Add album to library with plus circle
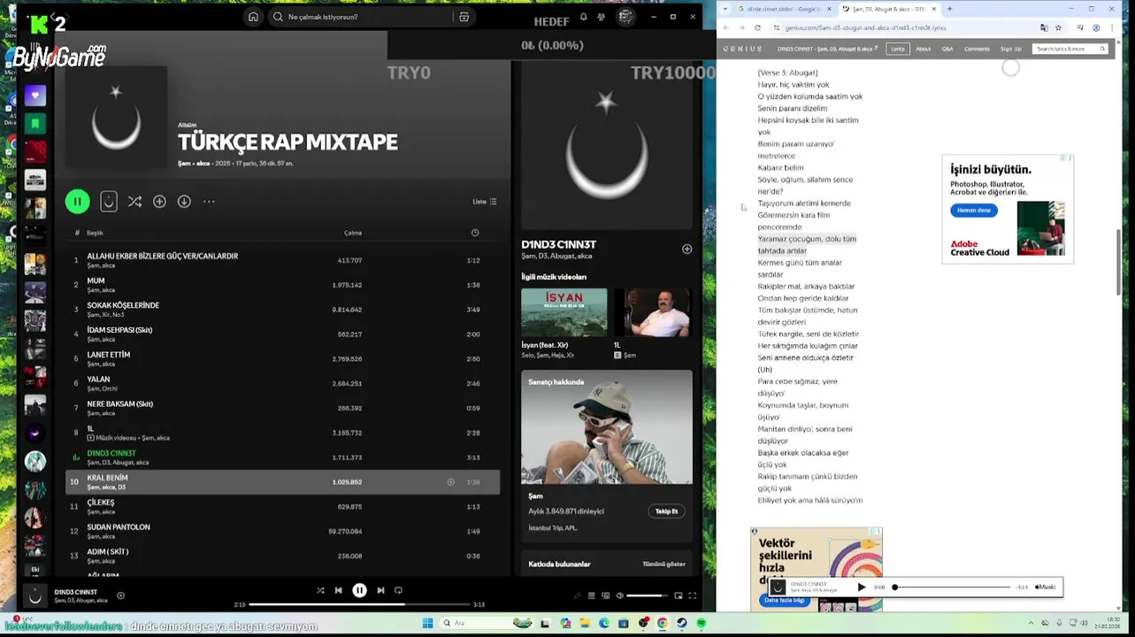The height and width of the screenshot is (637, 1135). 159,202
